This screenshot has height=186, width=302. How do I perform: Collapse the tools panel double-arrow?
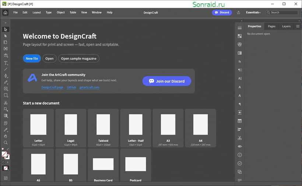6,23
